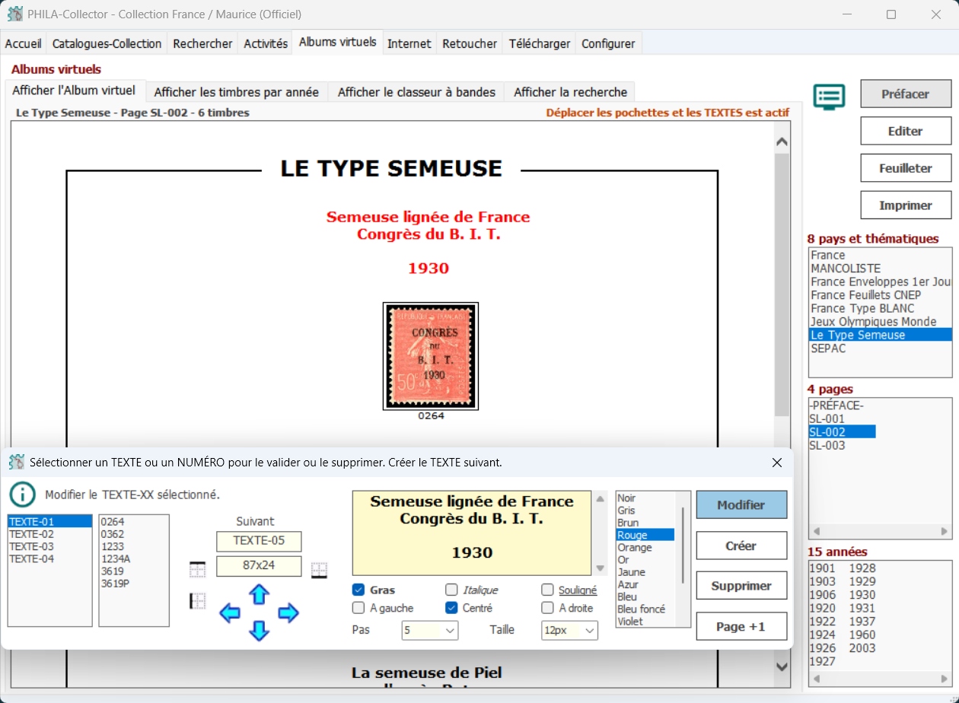This screenshot has width=959, height=703.
Task: Check the A droite alignment box
Action: [x=547, y=608]
